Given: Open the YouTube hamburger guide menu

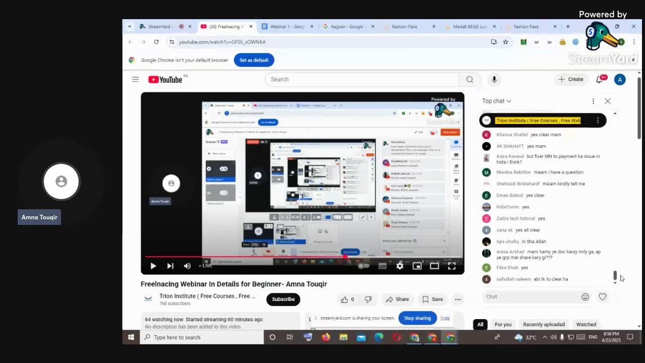Looking at the screenshot, I should click(x=135, y=79).
